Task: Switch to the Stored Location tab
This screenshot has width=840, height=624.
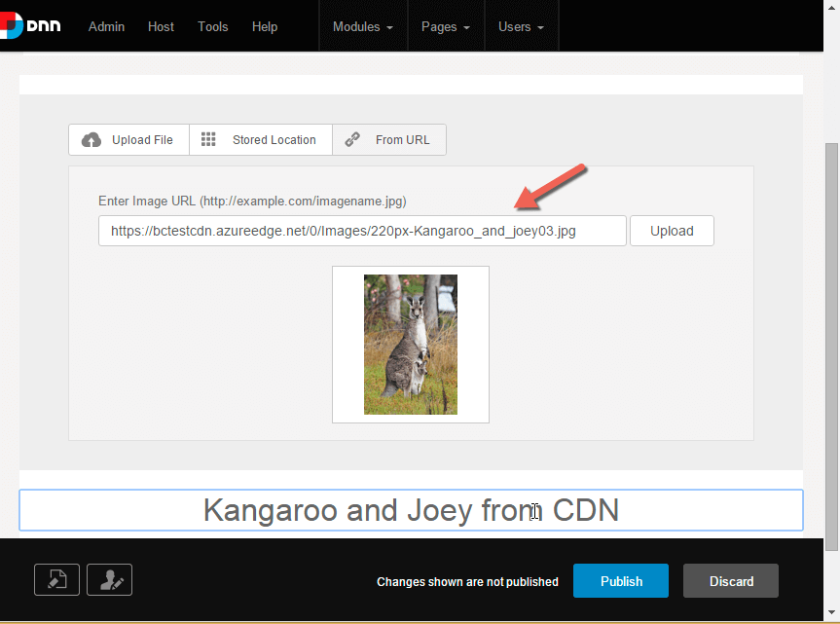Action: (x=261, y=140)
